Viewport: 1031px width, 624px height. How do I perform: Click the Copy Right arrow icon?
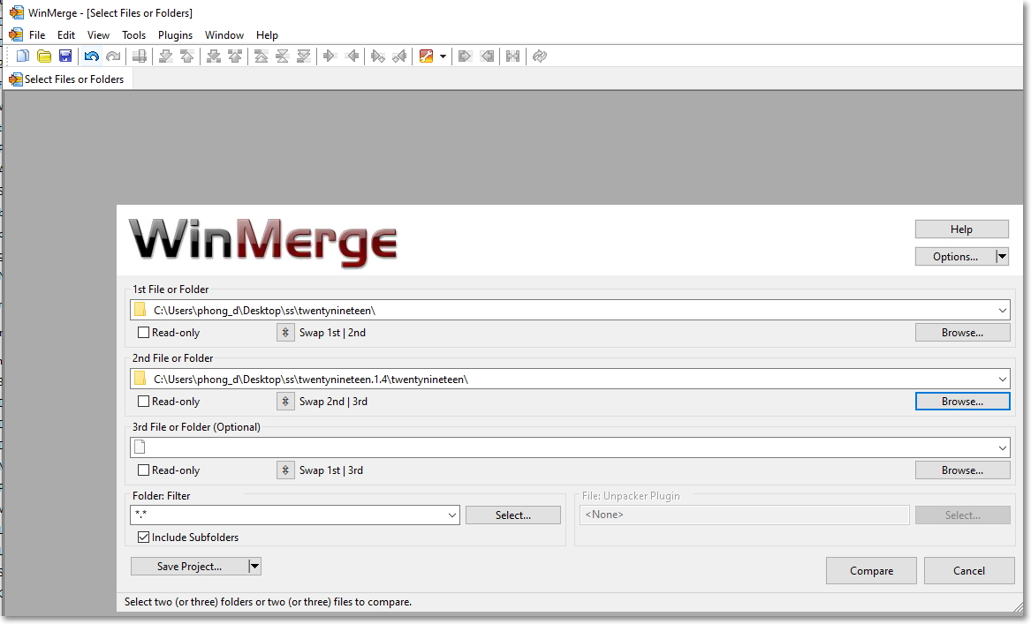point(330,56)
